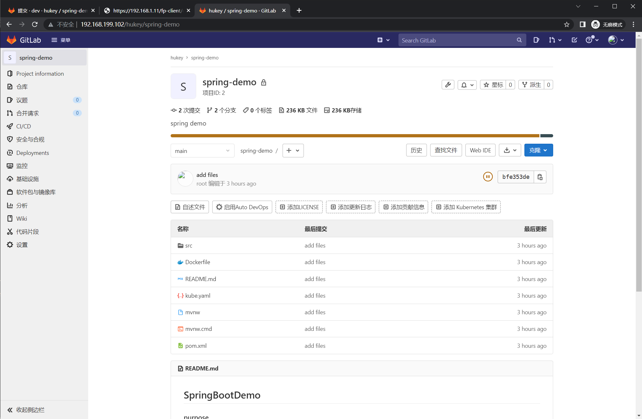
Task: Open 仓库 repository in sidebar
Action: click(x=22, y=87)
